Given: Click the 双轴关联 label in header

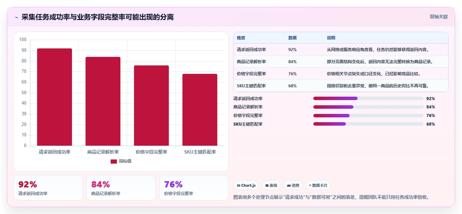Looking at the screenshot, I should tap(439, 17).
